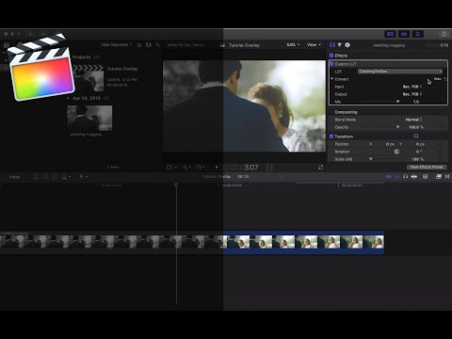Disable the Effects checkbox
The image size is (452, 339).
point(331,56)
